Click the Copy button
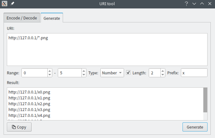This screenshot has height=138, width=215. pos(19,127)
